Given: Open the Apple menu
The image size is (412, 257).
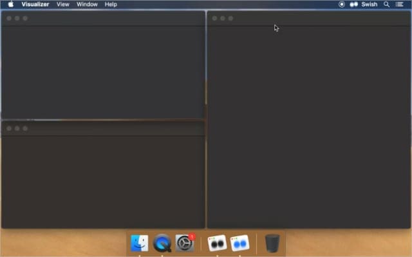Looking at the screenshot, I should coord(11,5).
